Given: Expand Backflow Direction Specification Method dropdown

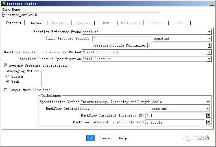Looking at the screenshot, I should 209,52.
